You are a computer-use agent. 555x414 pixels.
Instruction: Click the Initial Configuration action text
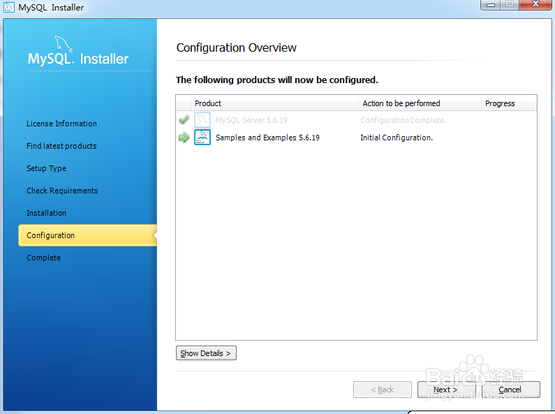coord(397,138)
